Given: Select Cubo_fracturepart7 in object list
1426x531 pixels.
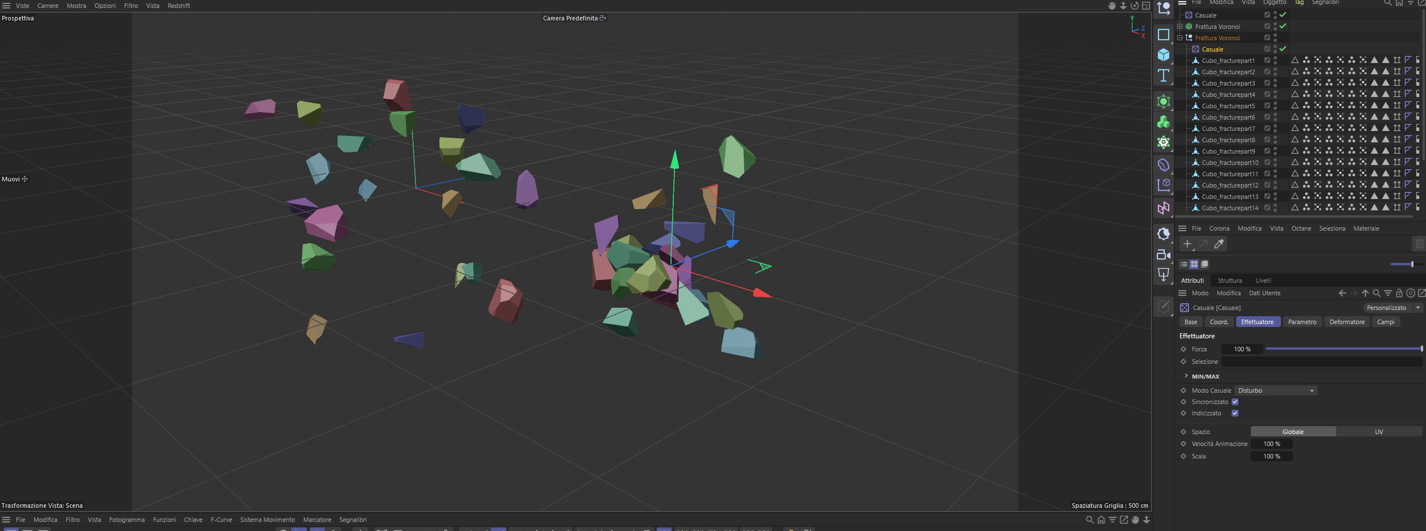Looking at the screenshot, I should (x=1228, y=129).
